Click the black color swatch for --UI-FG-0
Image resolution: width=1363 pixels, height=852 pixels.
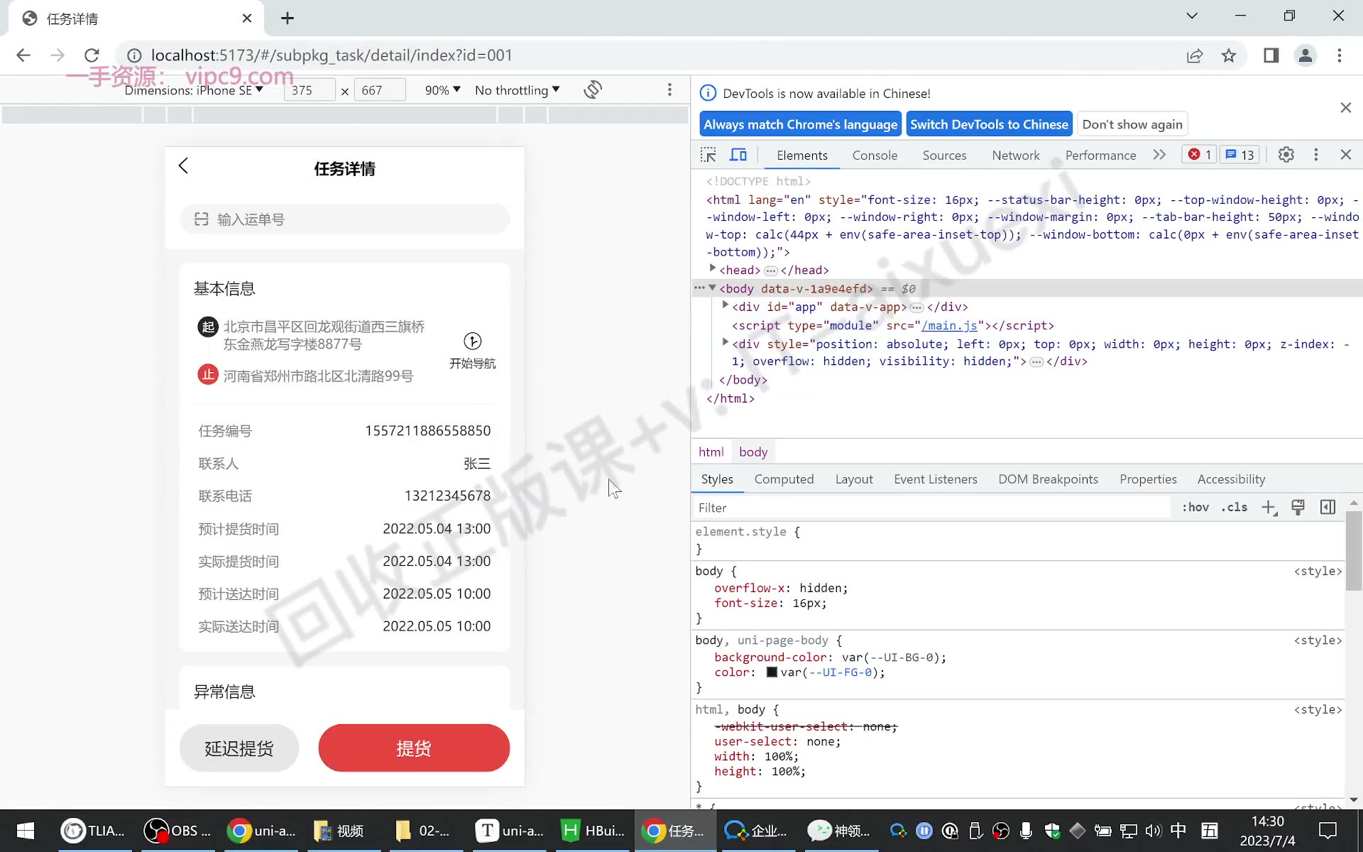pyautogui.click(x=772, y=672)
